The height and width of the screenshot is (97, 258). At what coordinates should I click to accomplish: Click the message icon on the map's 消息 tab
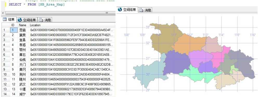(x=141, y=10)
